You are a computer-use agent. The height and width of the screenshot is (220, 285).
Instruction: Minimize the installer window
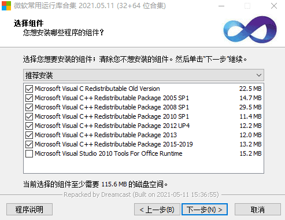221,6
